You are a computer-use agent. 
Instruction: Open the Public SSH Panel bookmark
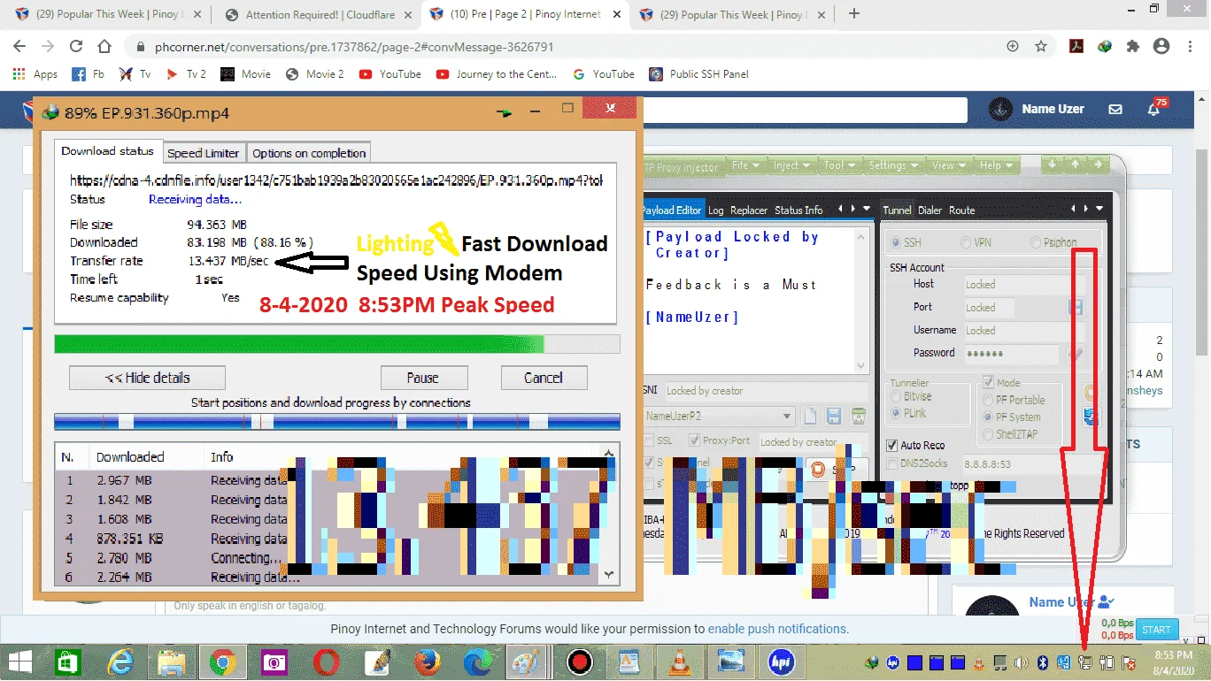pyautogui.click(x=698, y=74)
